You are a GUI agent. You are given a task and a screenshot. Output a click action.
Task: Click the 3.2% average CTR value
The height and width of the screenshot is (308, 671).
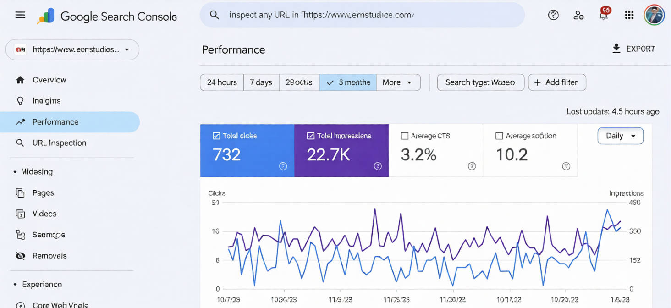tap(418, 155)
